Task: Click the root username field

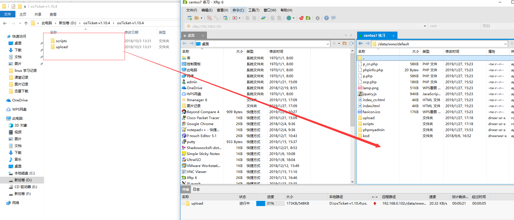Action: [x=454, y=26]
